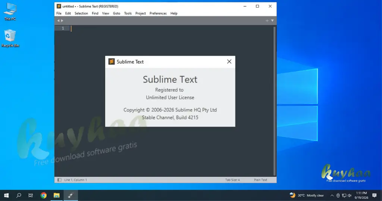The width and height of the screenshot is (382, 201).
Task: Click line number 1 in the gutter
Action: click(x=63, y=28)
